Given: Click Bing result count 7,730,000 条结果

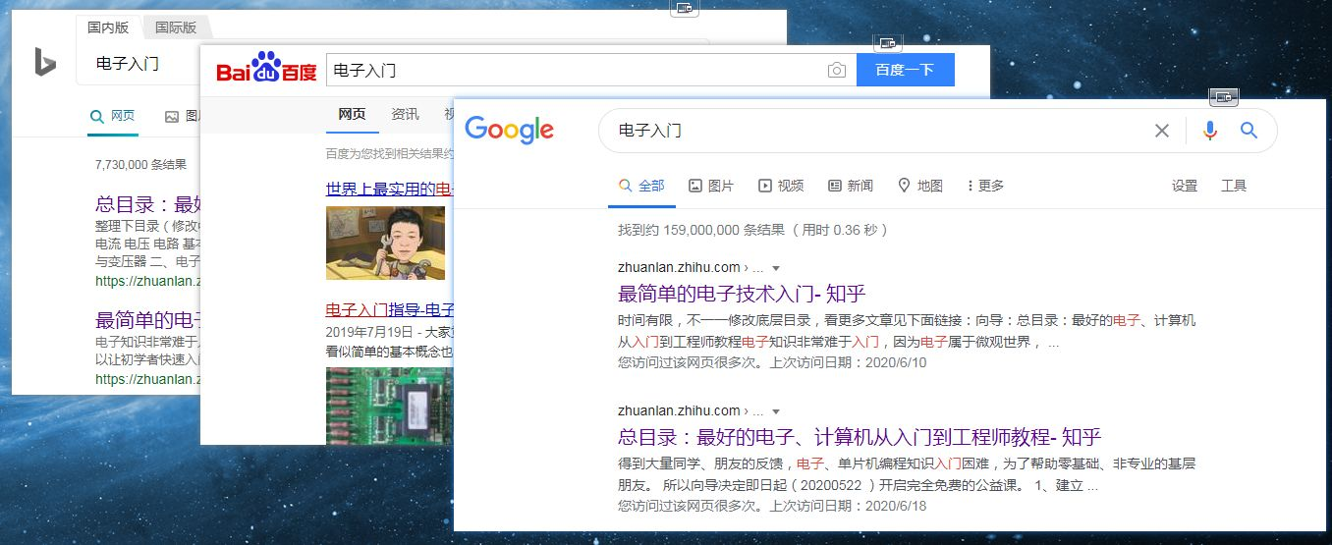Looking at the screenshot, I should click(140, 165).
